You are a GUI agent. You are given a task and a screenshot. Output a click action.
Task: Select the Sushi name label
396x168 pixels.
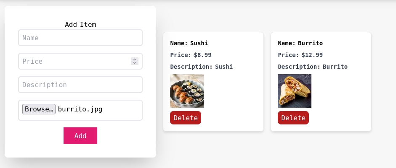click(199, 43)
